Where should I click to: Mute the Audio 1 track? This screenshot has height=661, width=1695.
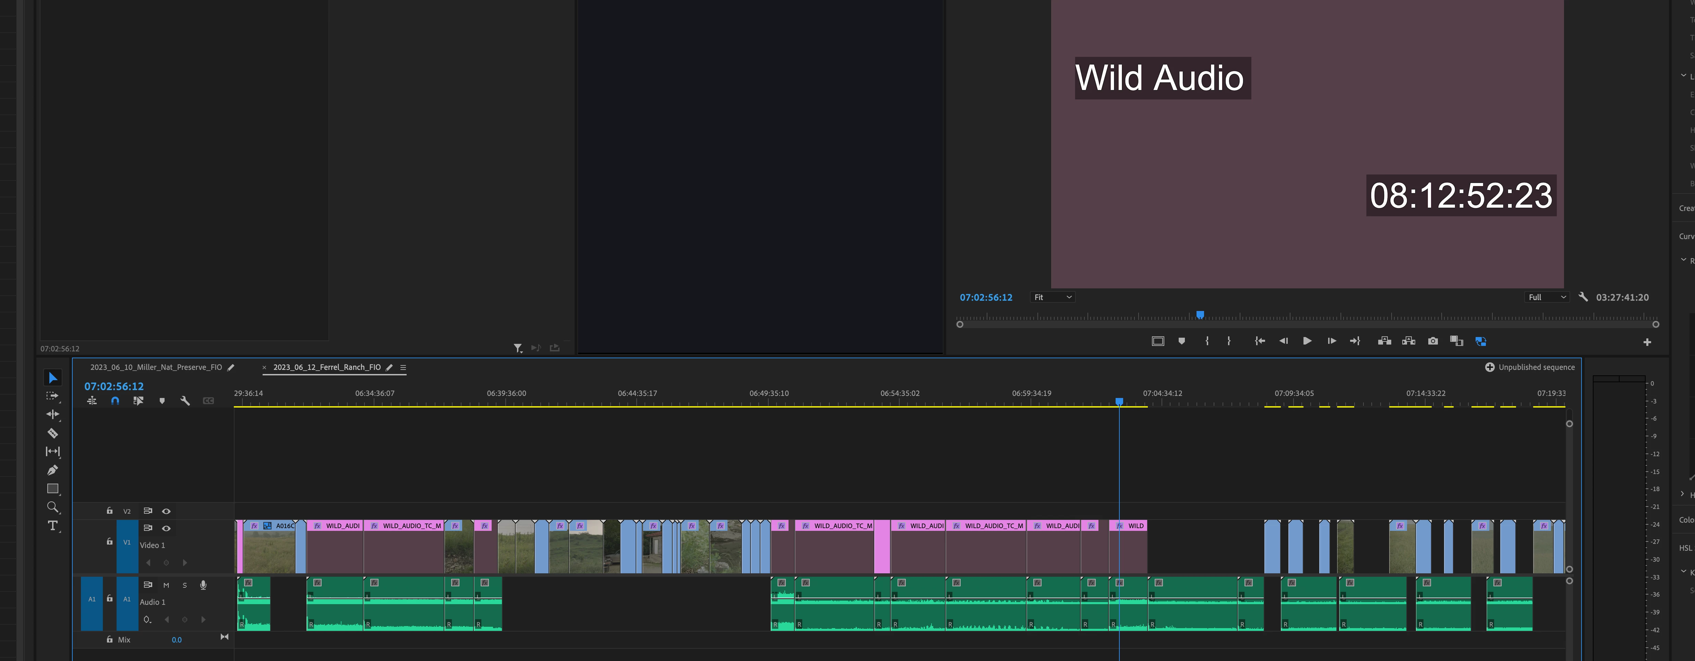(x=167, y=585)
